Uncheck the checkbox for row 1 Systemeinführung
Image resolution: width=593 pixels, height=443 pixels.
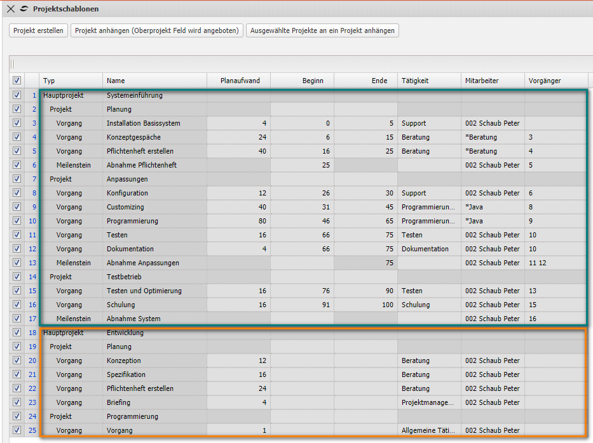(x=17, y=95)
